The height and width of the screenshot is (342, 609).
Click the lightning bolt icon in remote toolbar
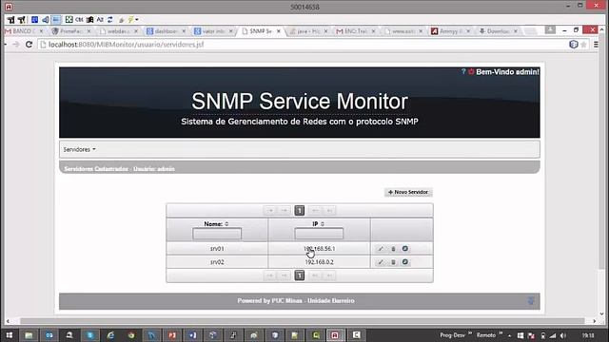(x=131, y=19)
